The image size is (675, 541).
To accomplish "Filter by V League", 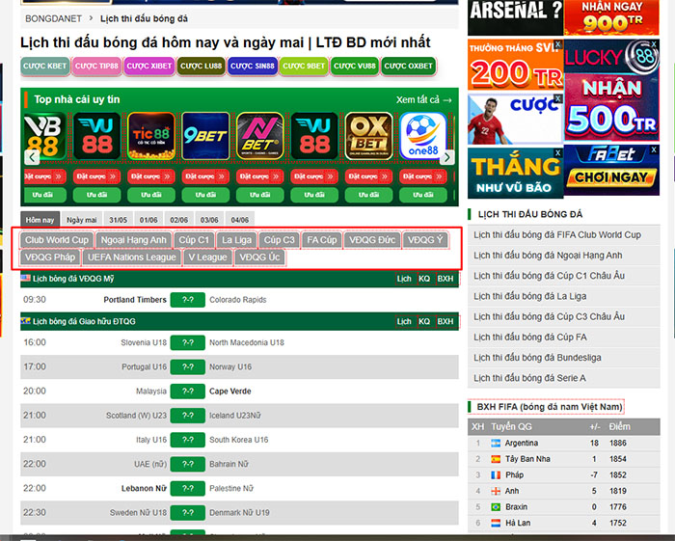I will coord(208,257).
